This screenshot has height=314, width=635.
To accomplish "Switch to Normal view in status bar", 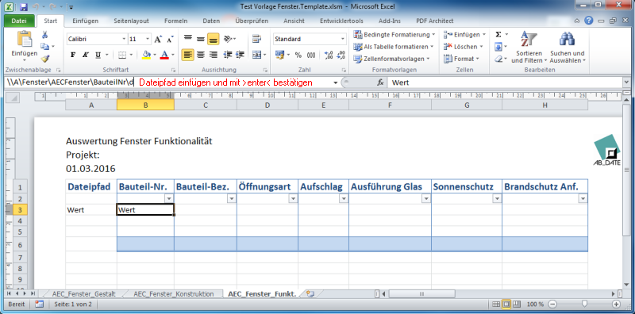I will click(x=496, y=304).
